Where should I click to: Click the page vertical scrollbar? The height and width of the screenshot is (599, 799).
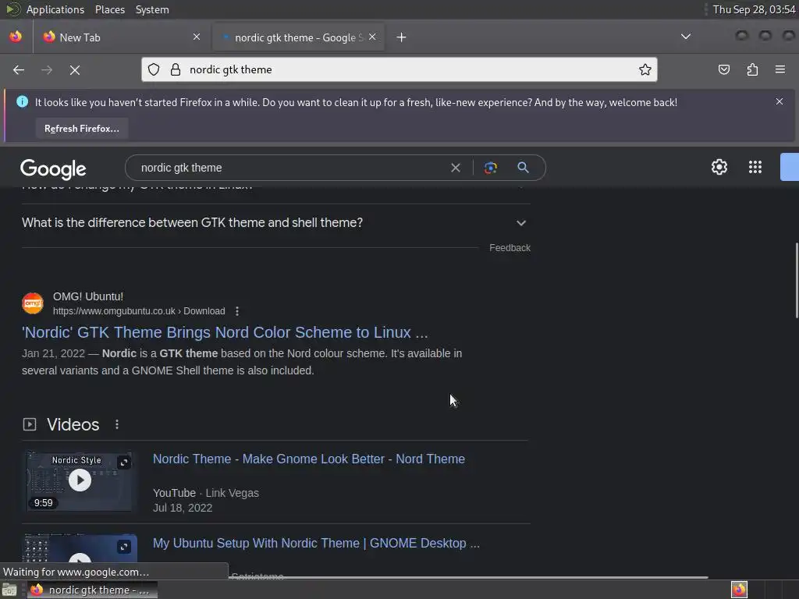796,281
